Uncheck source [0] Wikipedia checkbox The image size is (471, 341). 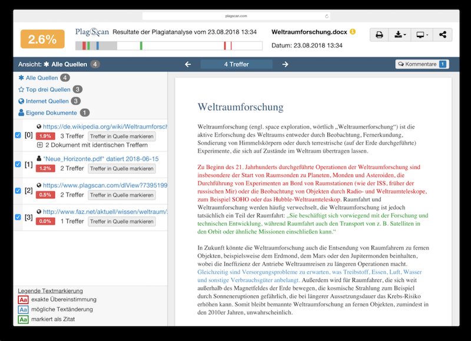[x=18, y=135]
